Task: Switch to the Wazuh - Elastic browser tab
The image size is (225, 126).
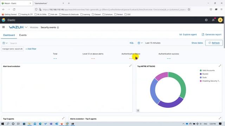Action: coord(17,3)
